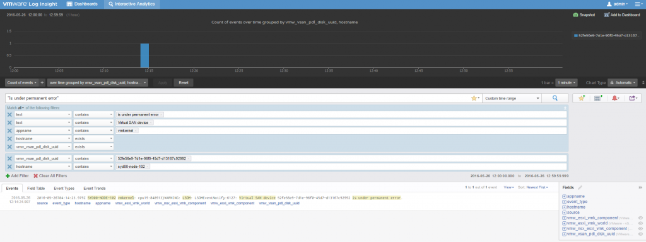Open the 1 minute bar interval dropdown
646x242 pixels.
point(567,82)
